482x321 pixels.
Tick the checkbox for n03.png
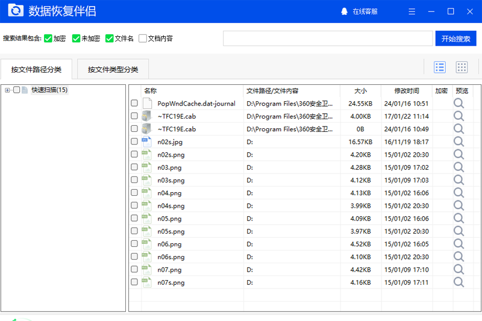pos(134,167)
